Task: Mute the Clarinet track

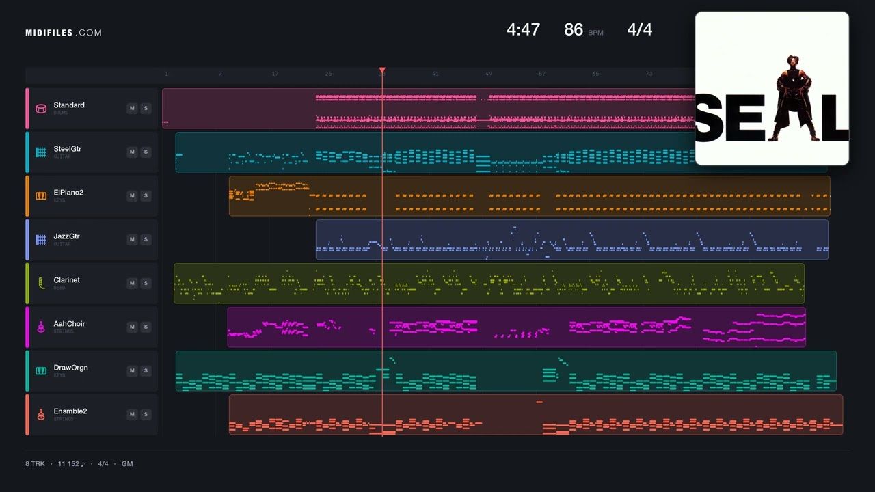Action: click(x=132, y=283)
